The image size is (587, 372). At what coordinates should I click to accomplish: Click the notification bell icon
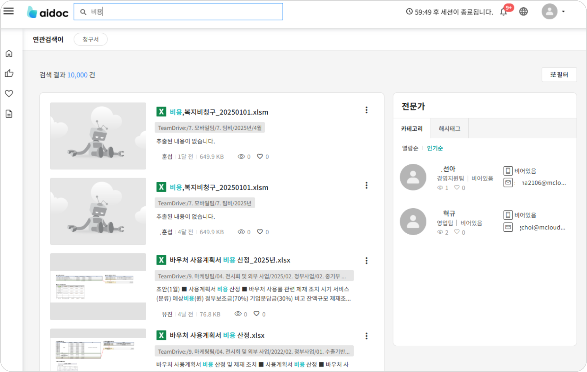pyautogui.click(x=503, y=12)
